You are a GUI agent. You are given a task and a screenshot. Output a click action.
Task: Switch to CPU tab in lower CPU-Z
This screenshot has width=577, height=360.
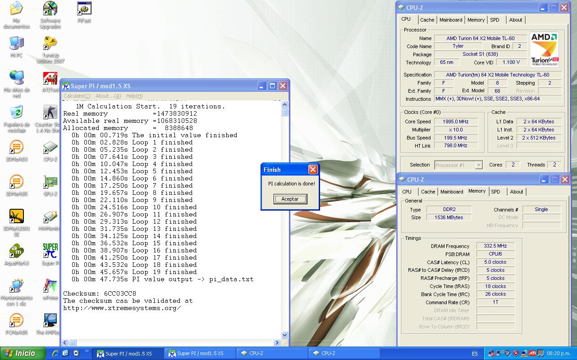[407, 192]
